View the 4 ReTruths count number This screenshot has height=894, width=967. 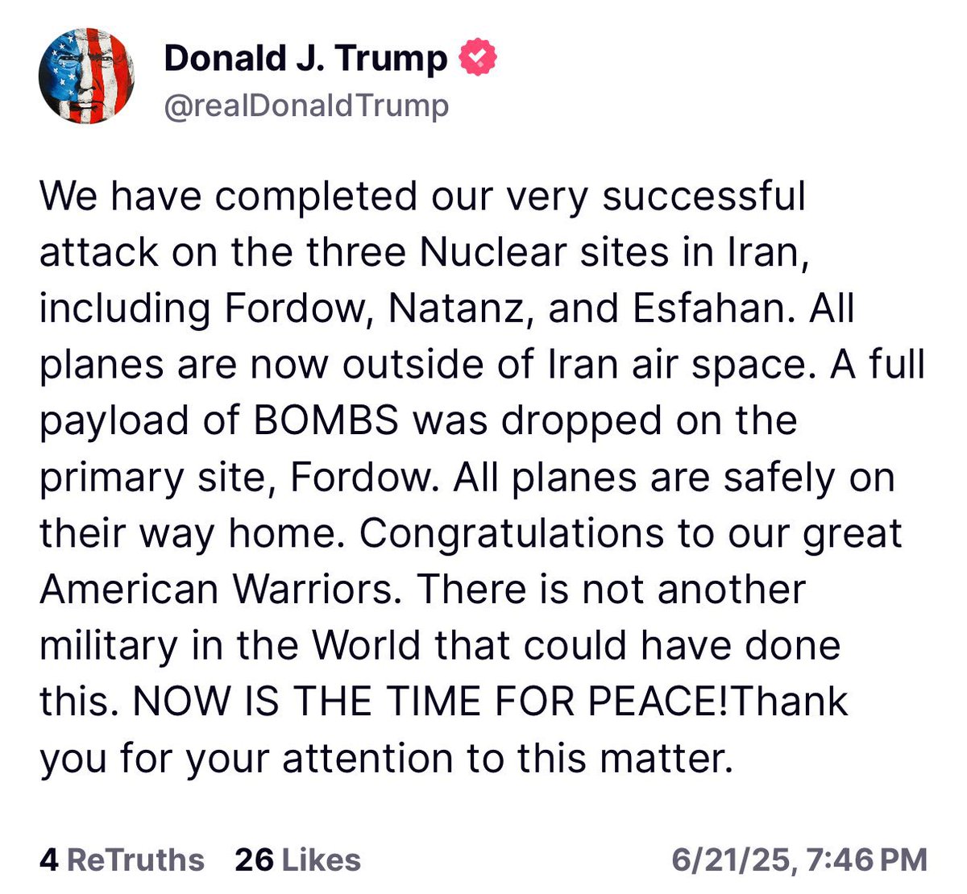[x=48, y=859]
